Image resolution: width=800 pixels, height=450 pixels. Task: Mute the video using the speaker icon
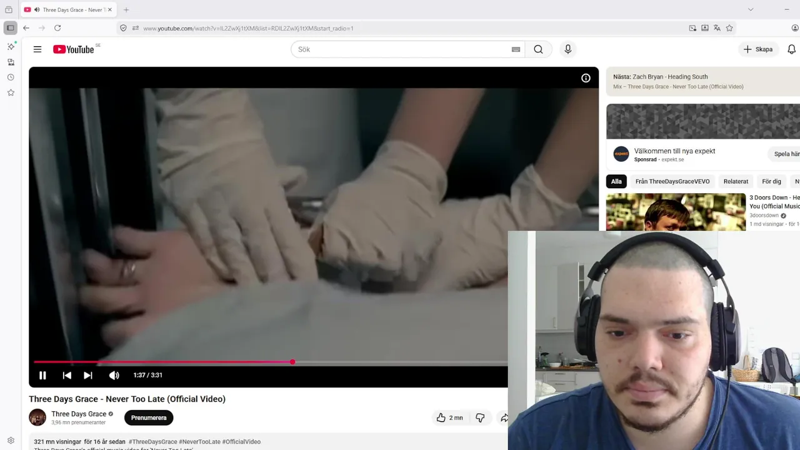pos(114,375)
